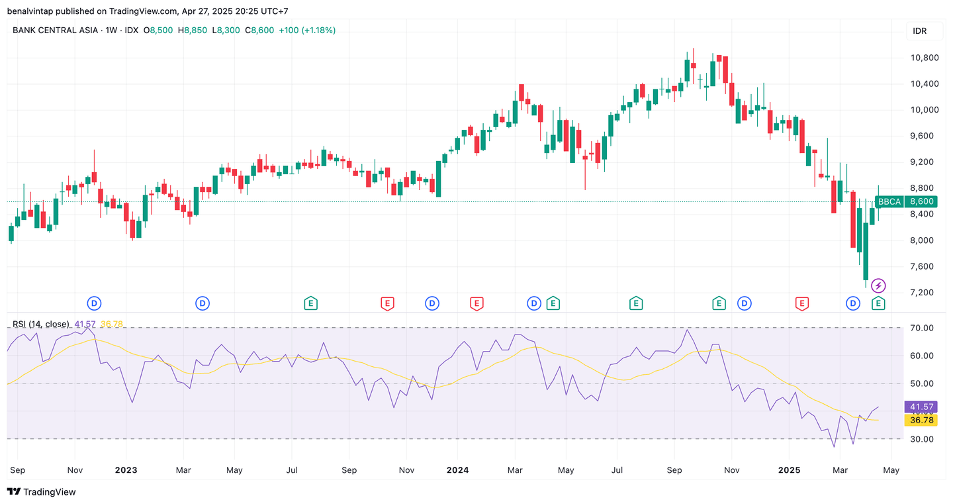This screenshot has height=504, width=953.
Task: Select the dividend D marker near March 2025
Action: tap(853, 303)
